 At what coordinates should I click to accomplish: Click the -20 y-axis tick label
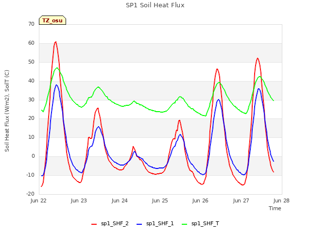click(30, 194)
